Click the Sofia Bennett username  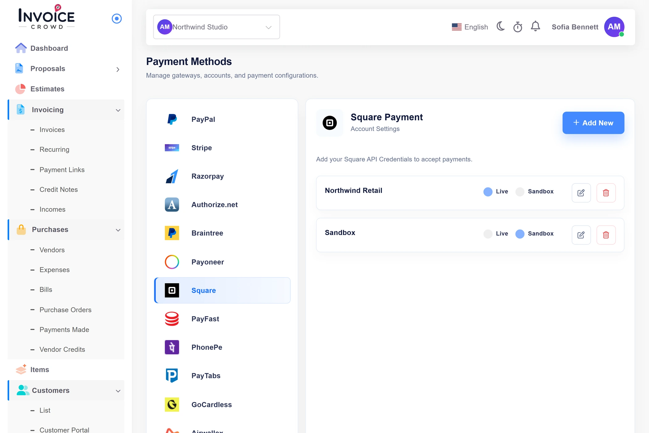[x=575, y=27]
